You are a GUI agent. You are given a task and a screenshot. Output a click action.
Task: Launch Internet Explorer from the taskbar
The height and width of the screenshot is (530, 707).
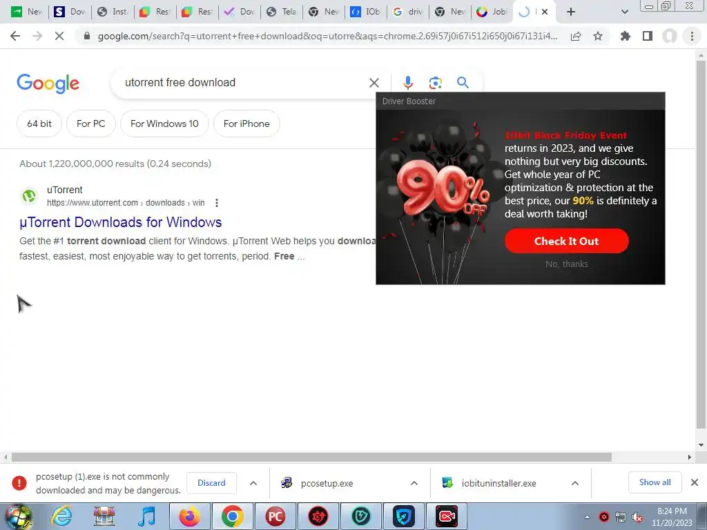point(61,516)
